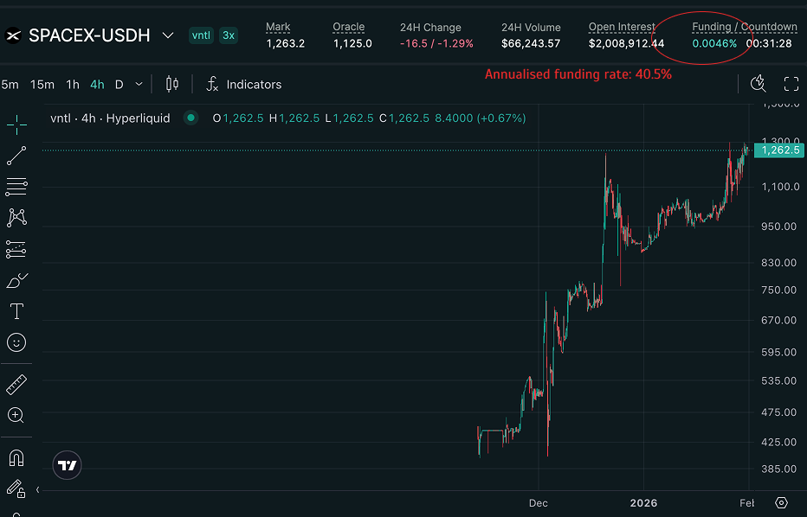807x517 pixels.
Task: Click the 3x leverage badge
Action: pyautogui.click(x=229, y=35)
